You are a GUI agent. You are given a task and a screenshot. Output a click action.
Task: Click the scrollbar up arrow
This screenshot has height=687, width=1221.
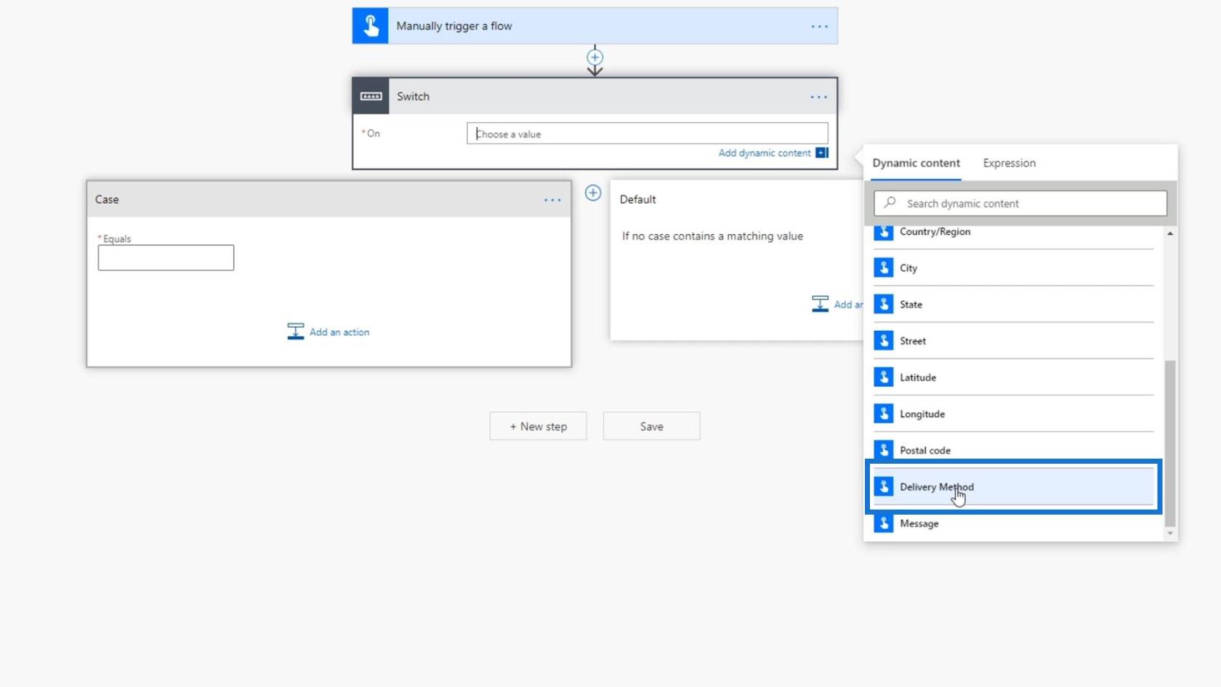1169,233
